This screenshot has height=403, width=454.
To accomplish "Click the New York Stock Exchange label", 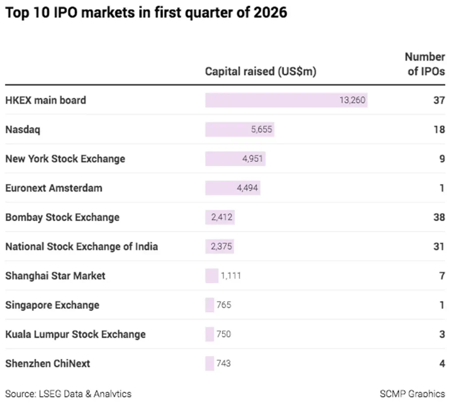I will [x=65, y=159].
